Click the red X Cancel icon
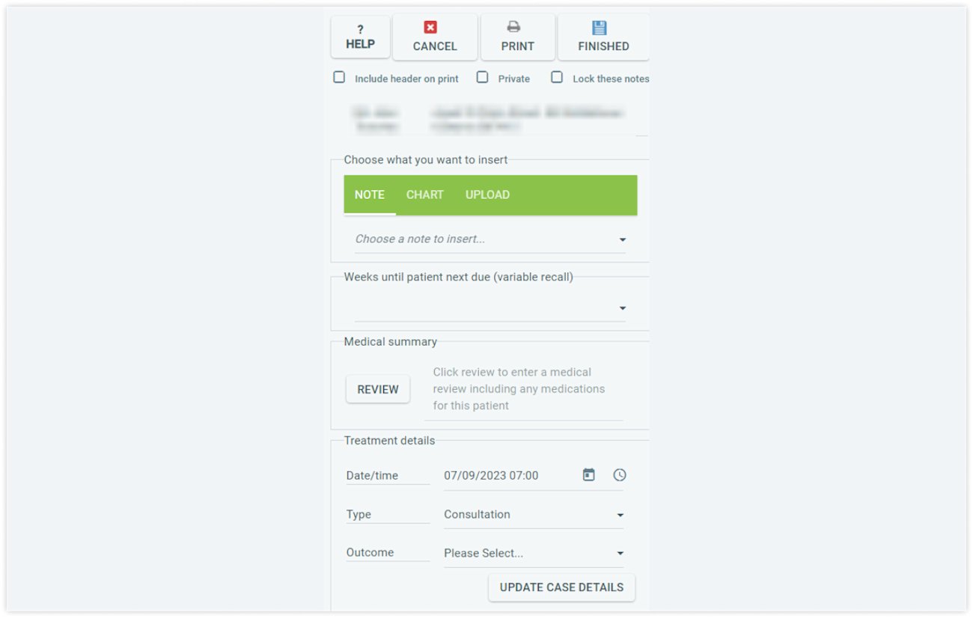Screen dimensions: 973x618 point(430,27)
